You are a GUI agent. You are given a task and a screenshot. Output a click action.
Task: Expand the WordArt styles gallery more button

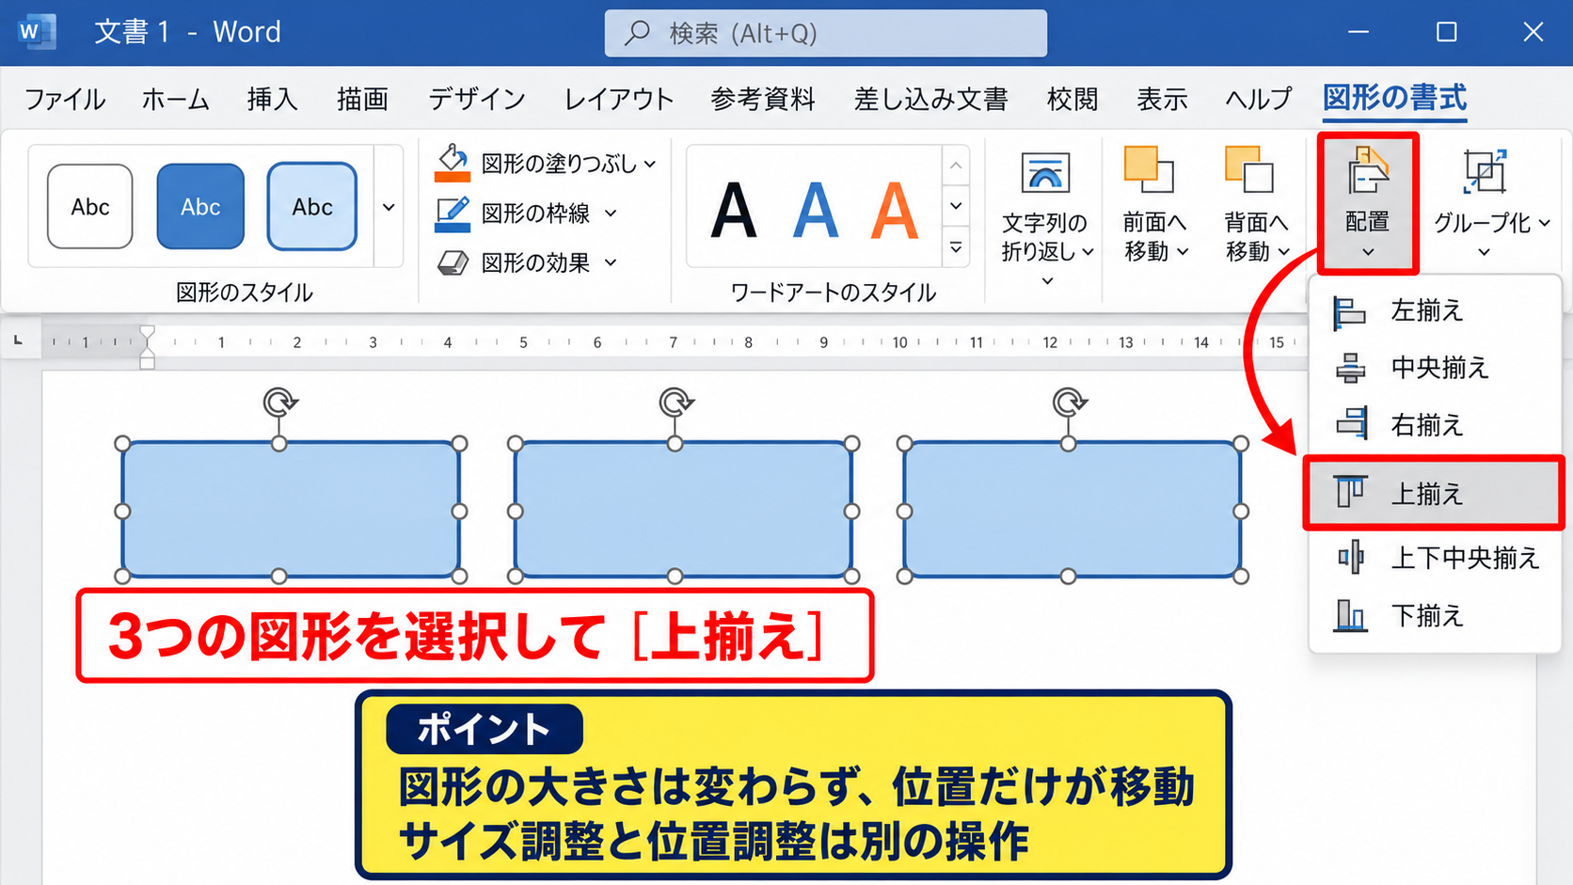point(956,248)
